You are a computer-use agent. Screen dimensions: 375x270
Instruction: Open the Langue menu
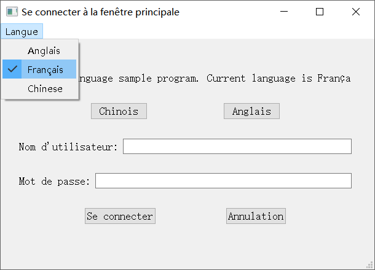[22, 31]
